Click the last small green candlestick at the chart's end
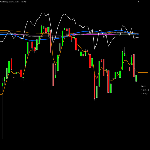 (139, 75)
